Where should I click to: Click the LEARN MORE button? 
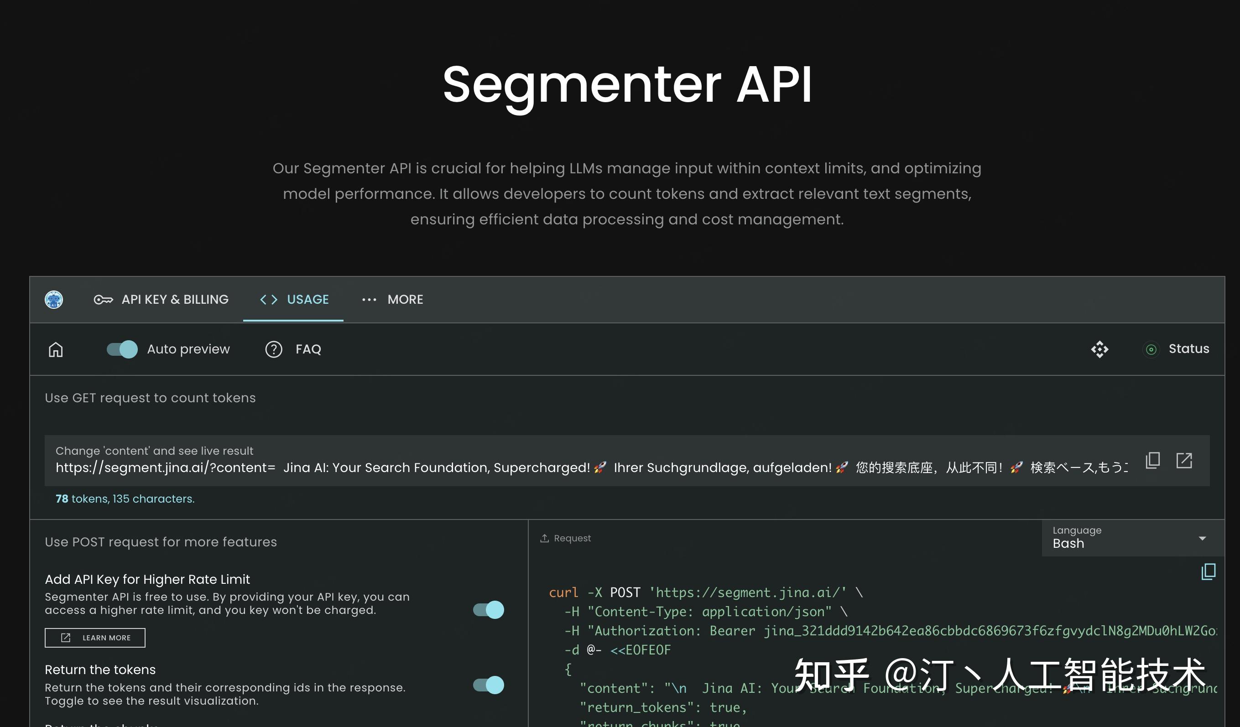pyautogui.click(x=95, y=638)
